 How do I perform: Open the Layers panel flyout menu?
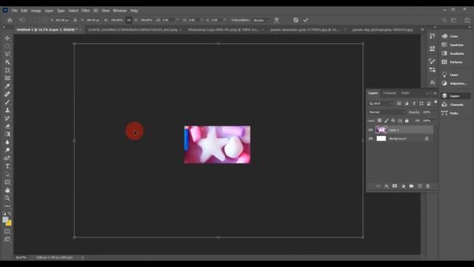tap(435, 93)
